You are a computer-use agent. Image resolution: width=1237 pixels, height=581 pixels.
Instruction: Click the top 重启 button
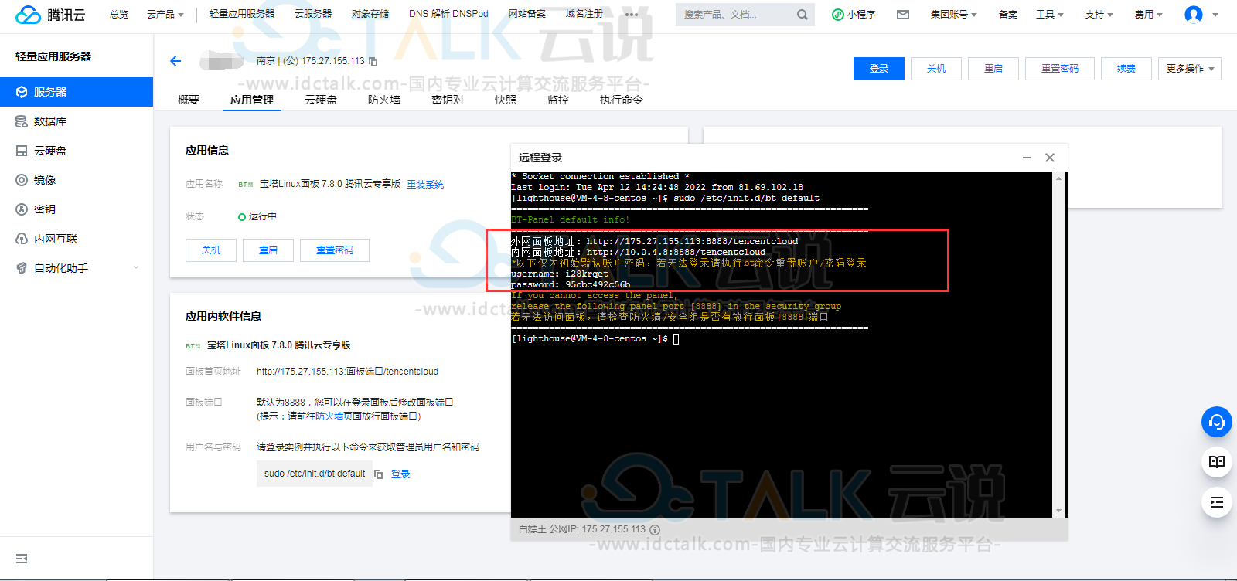pyautogui.click(x=993, y=69)
